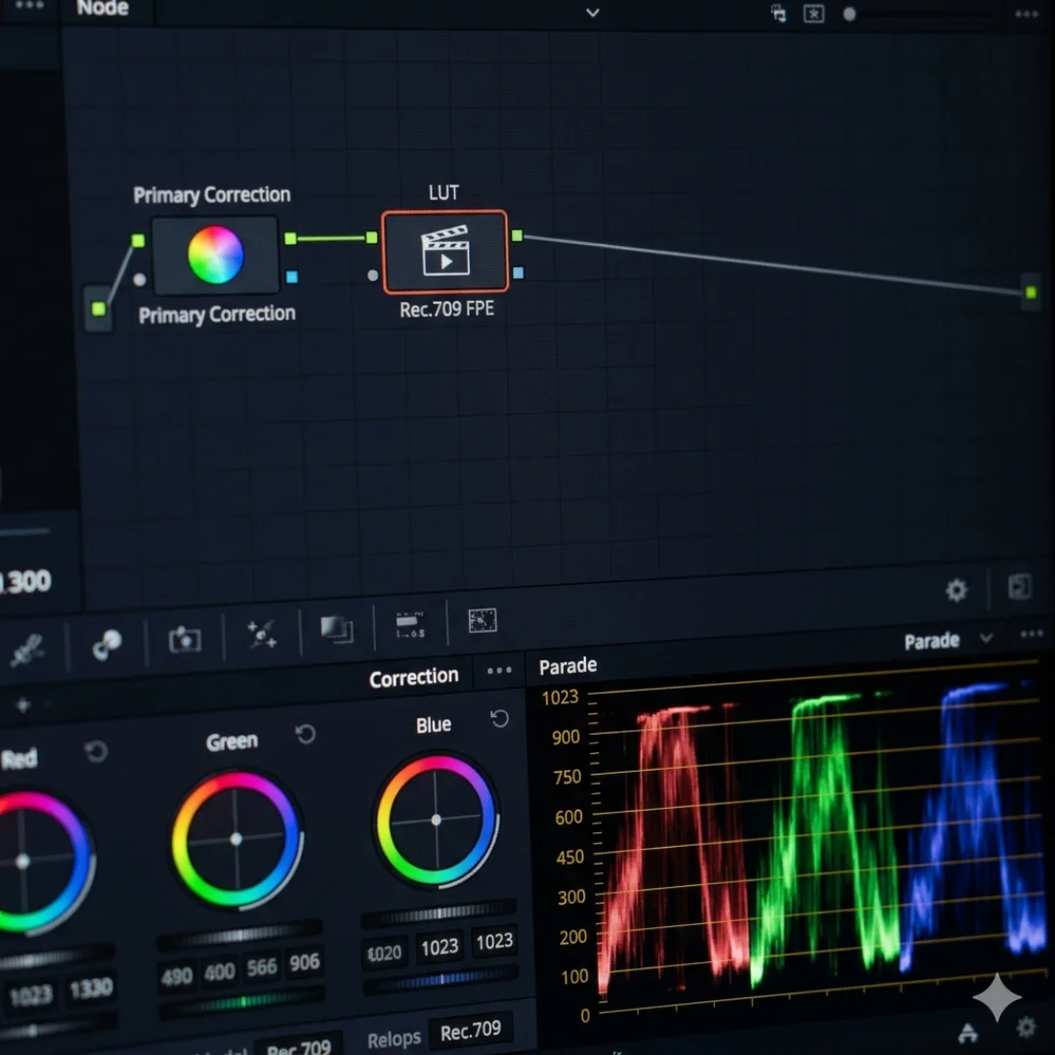This screenshot has height=1055, width=1055.
Task: Adjust the green level bar under Green values
Action: click(x=242, y=1002)
